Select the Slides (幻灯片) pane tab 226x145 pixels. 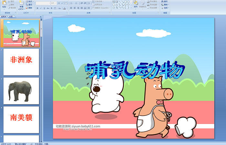pos(4,16)
